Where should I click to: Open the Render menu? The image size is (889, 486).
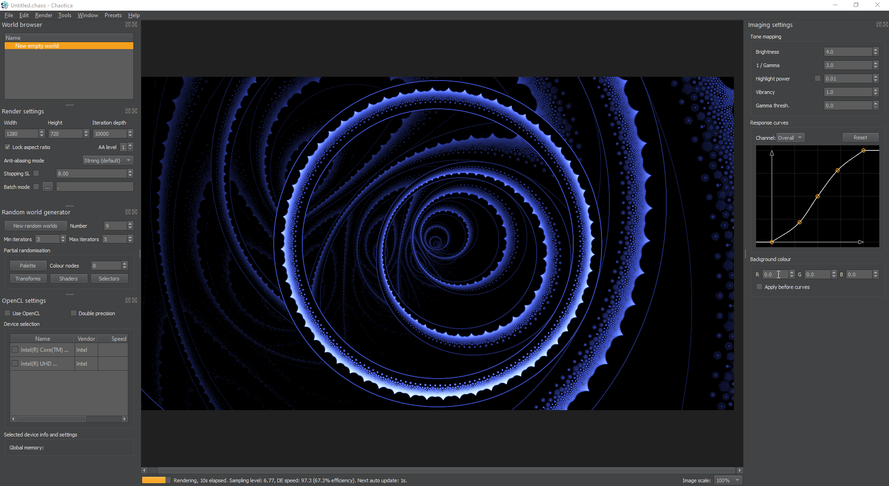(x=44, y=15)
